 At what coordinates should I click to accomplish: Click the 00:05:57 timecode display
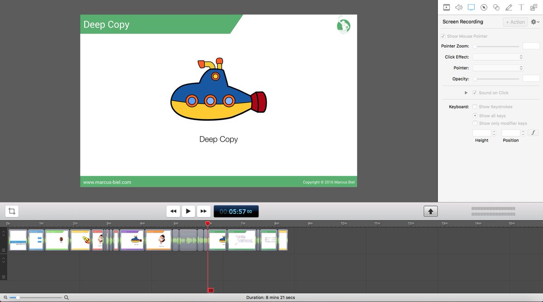pos(236,211)
